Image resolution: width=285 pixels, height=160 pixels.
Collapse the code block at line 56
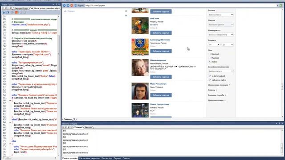[x=10, y=100]
